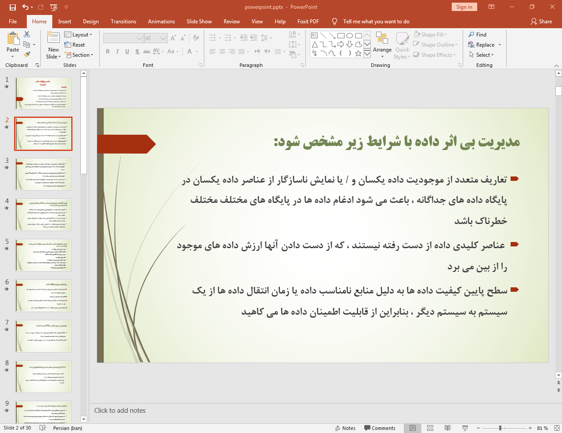This screenshot has width=562, height=433.
Task: Expand the Section dropdown menu
Action: [x=79, y=55]
